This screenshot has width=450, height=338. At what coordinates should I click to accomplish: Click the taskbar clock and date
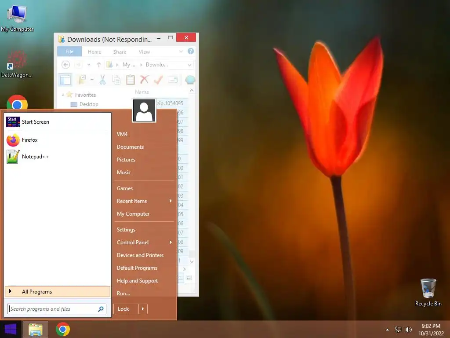point(431,330)
